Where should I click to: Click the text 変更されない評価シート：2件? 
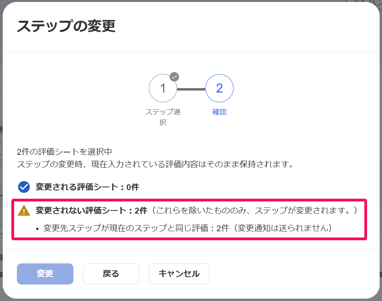coord(91,210)
